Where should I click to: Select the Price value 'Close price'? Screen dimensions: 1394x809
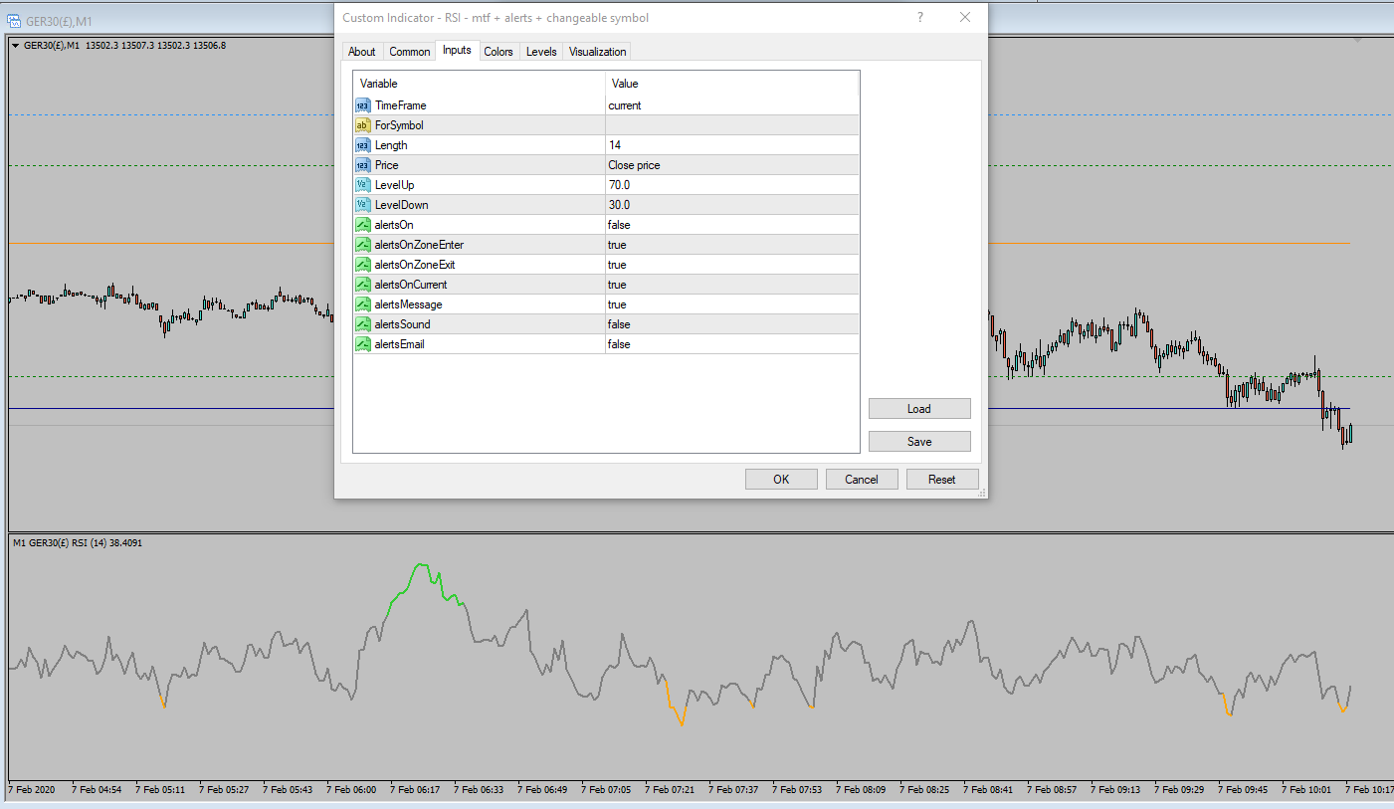(635, 165)
